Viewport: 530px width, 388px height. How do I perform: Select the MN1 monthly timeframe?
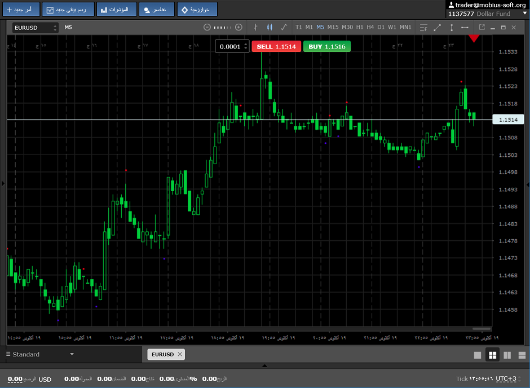point(405,28)
